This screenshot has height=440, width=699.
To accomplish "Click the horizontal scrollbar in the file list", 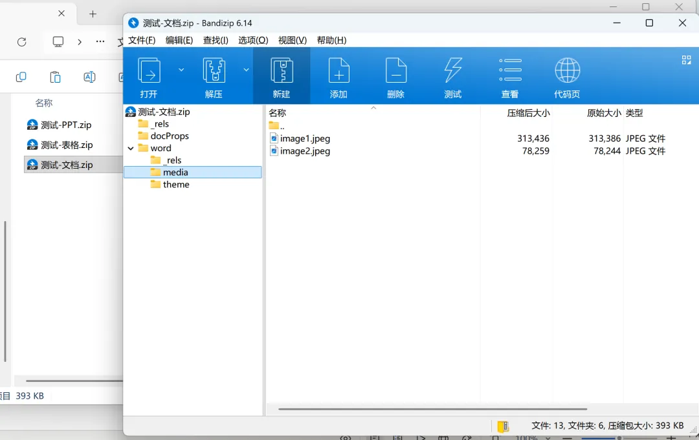I will pyautogui.click(x=432, y=409).
